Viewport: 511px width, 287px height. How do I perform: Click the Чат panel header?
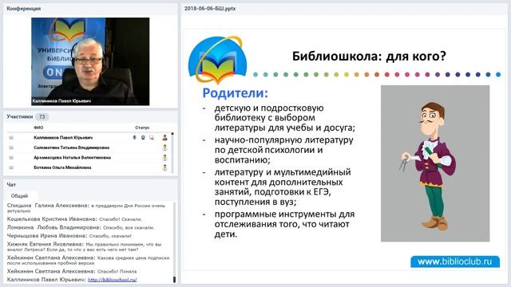tap(90, 184)
